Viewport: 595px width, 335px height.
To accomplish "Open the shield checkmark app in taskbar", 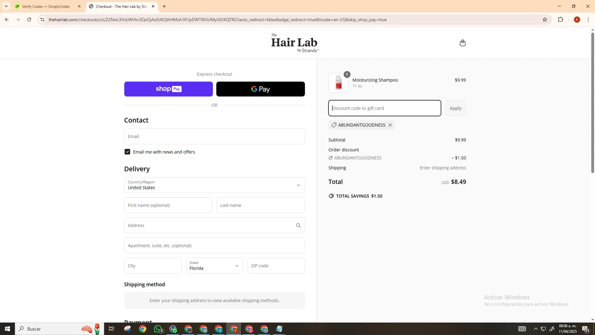I will pyautogui.click(x=173, y=329).
